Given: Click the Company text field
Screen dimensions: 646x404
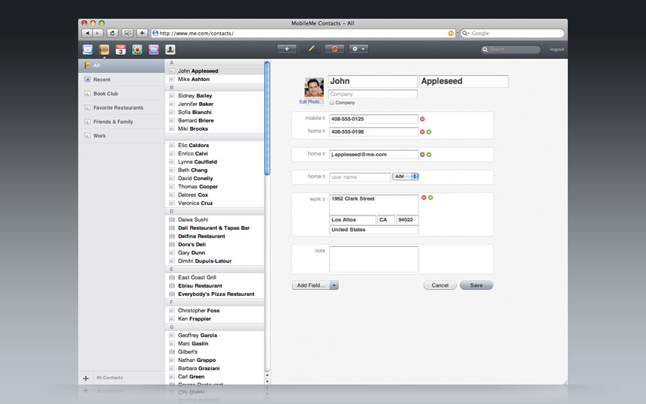Looking at the screenshot, I should 373,95.
